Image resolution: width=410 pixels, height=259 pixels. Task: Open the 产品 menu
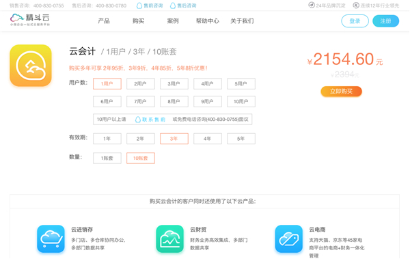pyautogui.click(x=104, y=21)
